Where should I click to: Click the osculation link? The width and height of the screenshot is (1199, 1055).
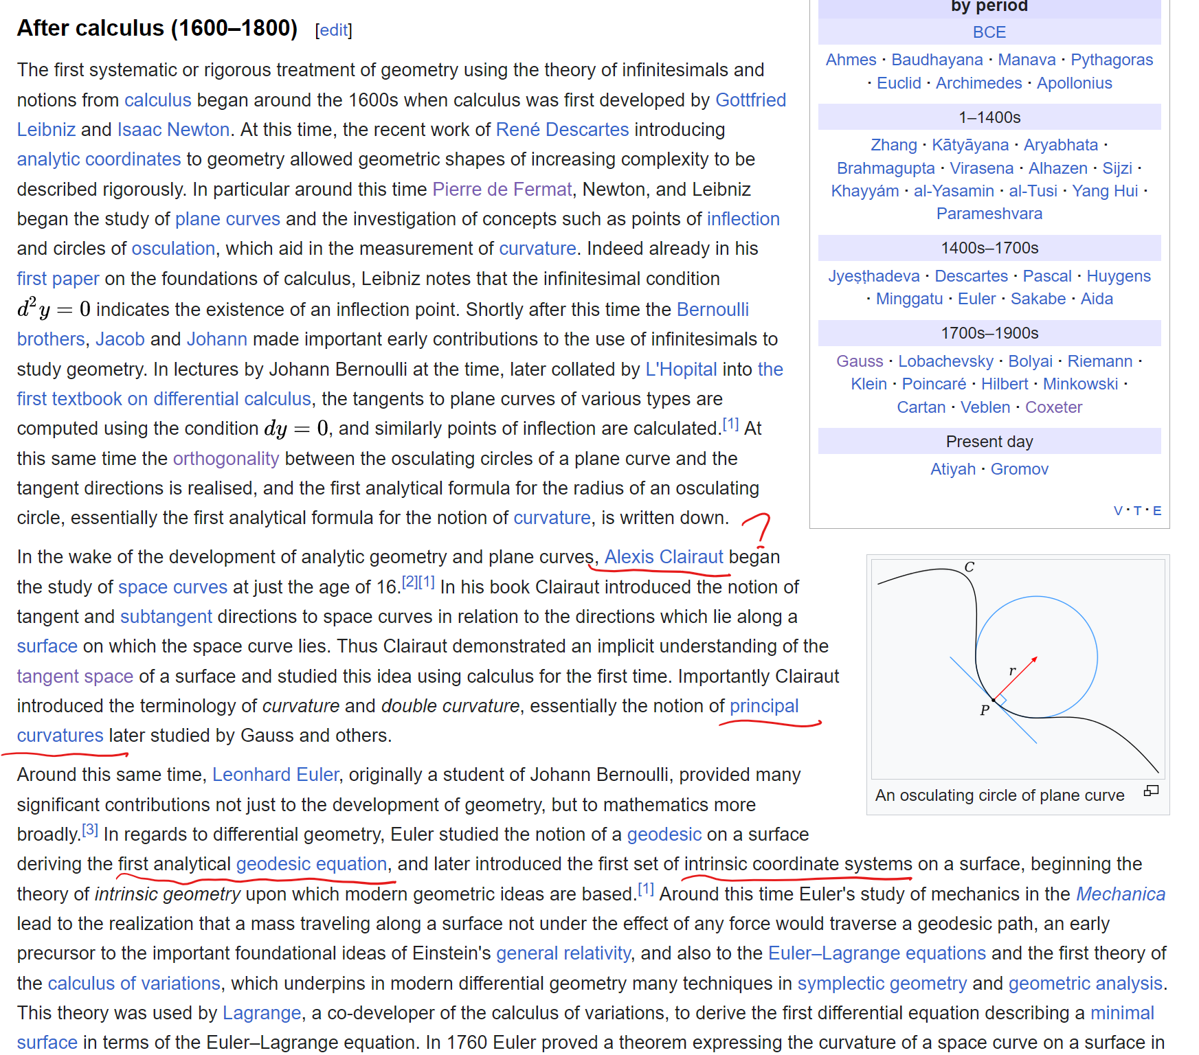pyautogui.click(x=173, y=249)
